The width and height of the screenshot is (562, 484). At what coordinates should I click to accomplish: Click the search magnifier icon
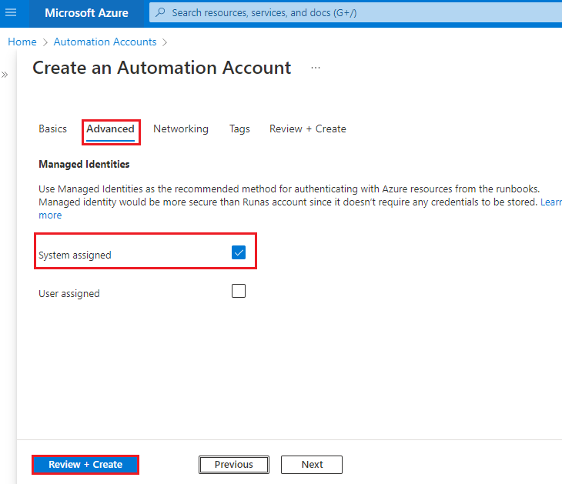[160, 13]
